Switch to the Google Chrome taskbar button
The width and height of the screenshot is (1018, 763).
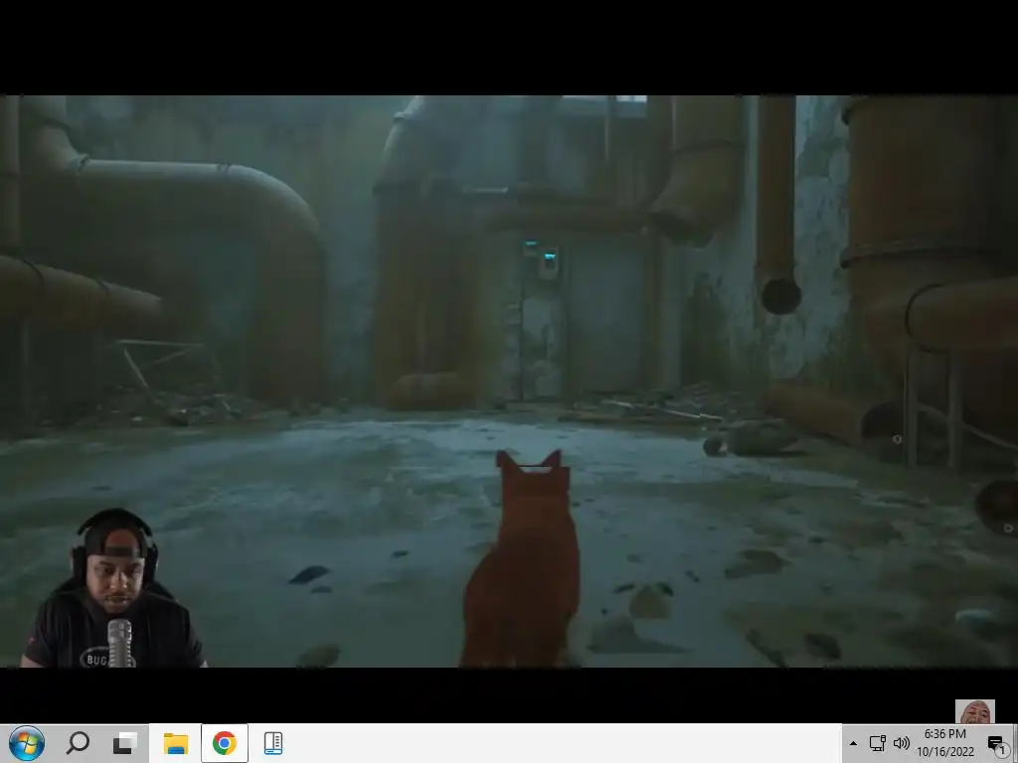(224, 743)
